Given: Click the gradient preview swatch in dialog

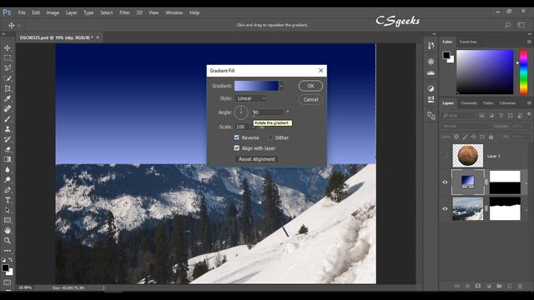Looking at the screenshot, I should pos(256,86).
